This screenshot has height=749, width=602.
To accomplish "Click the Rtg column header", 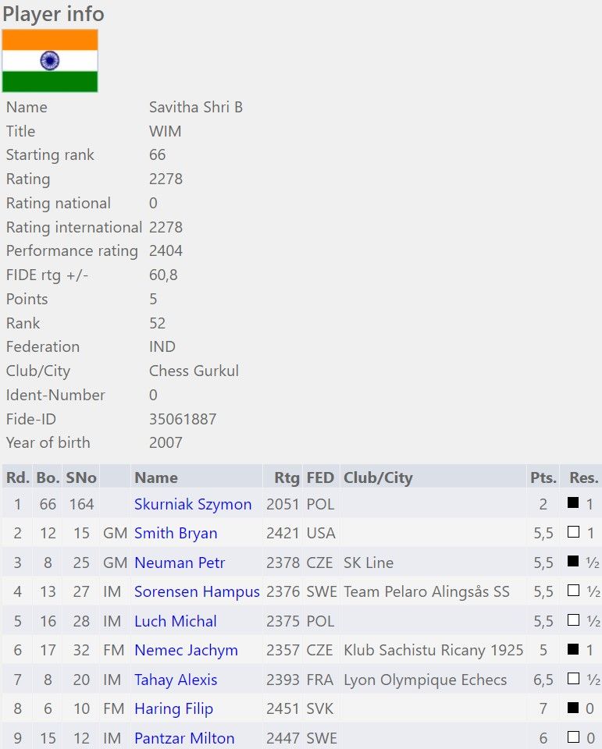I will [287, 477].
